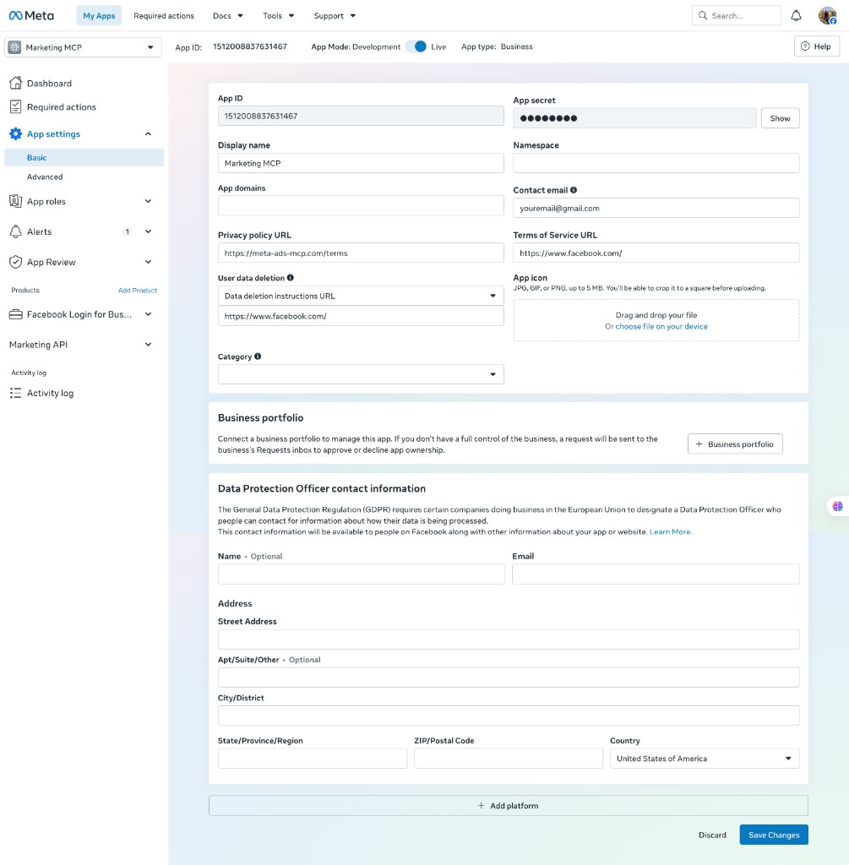Click Contact email info icon

[x=574, y=190]
